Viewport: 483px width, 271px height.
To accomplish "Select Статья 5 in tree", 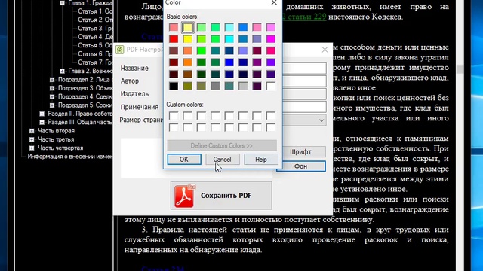I will (95, 45).
